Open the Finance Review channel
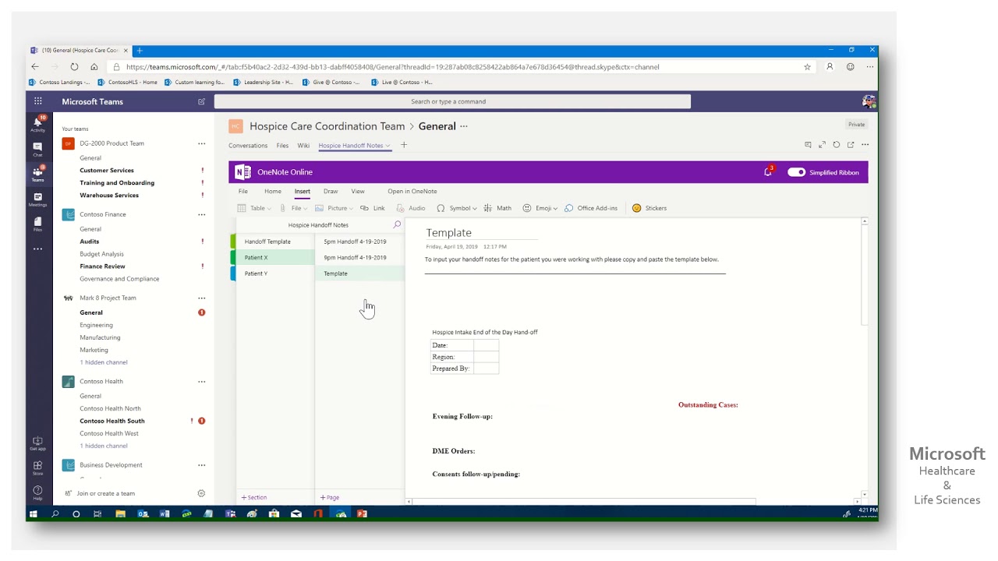Screen dimensions: 998x561 [x=102, y=266]
